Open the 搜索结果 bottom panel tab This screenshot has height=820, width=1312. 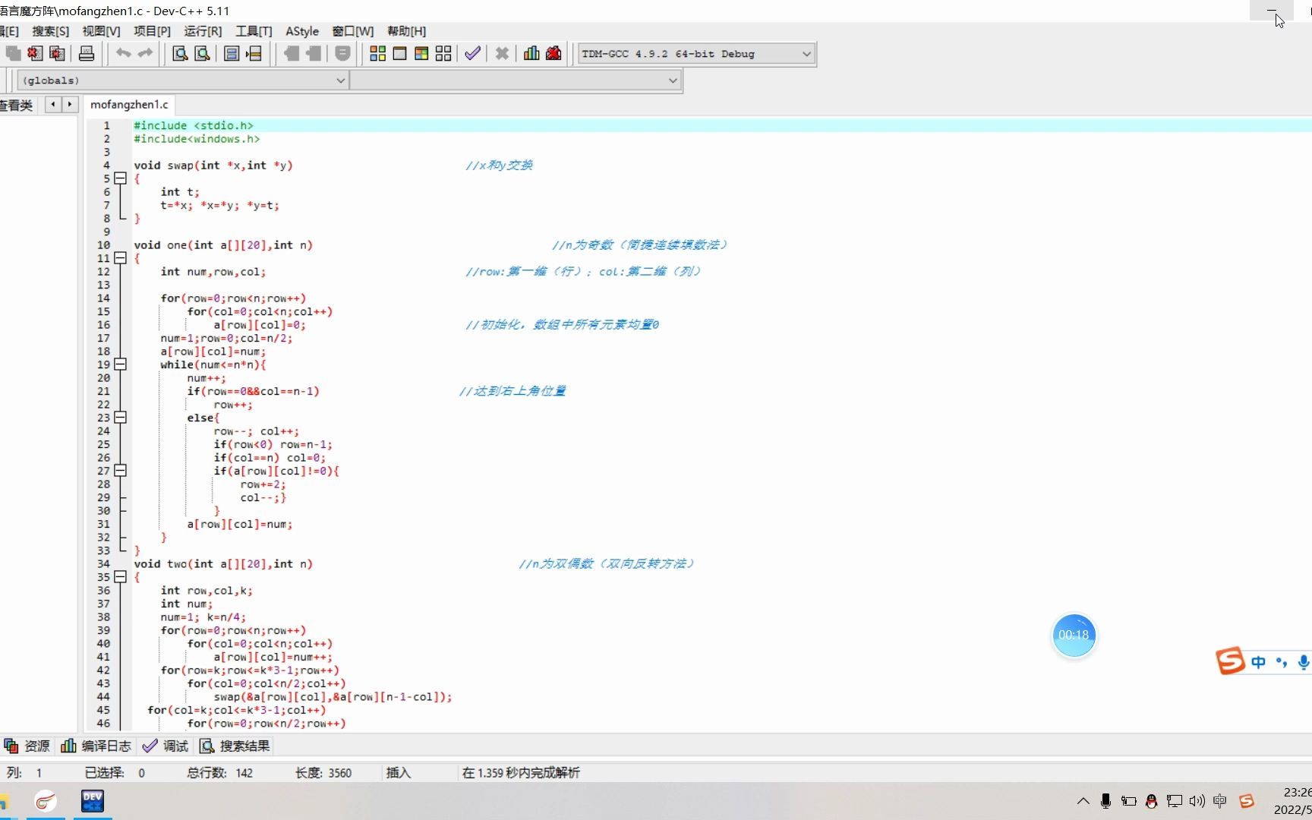click(x=235, y=746)
